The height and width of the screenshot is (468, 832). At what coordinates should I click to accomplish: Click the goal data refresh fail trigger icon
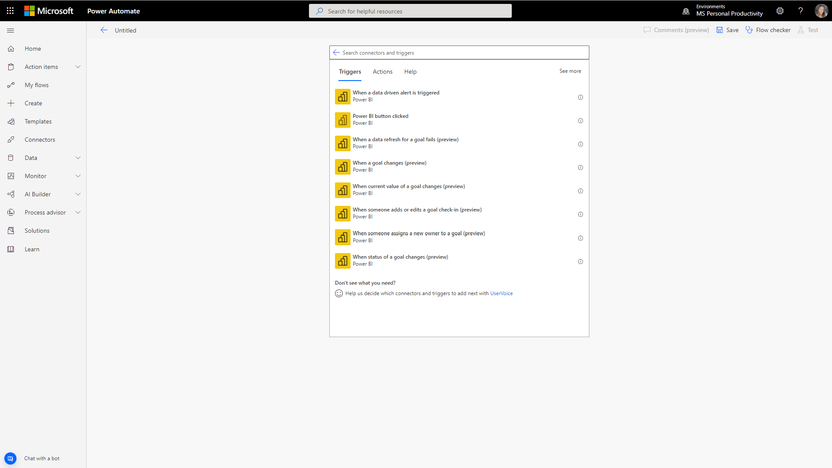pyautogui.click(x=342, y=143)
